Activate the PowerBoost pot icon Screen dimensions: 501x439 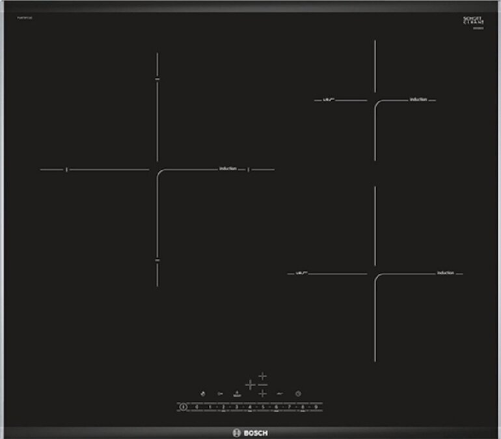pos(237,393)
